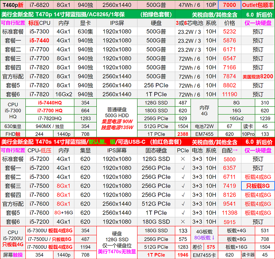Select the '板载+16G' cell
The width and height of the screenshot is (275, 259).
(236, 247)
